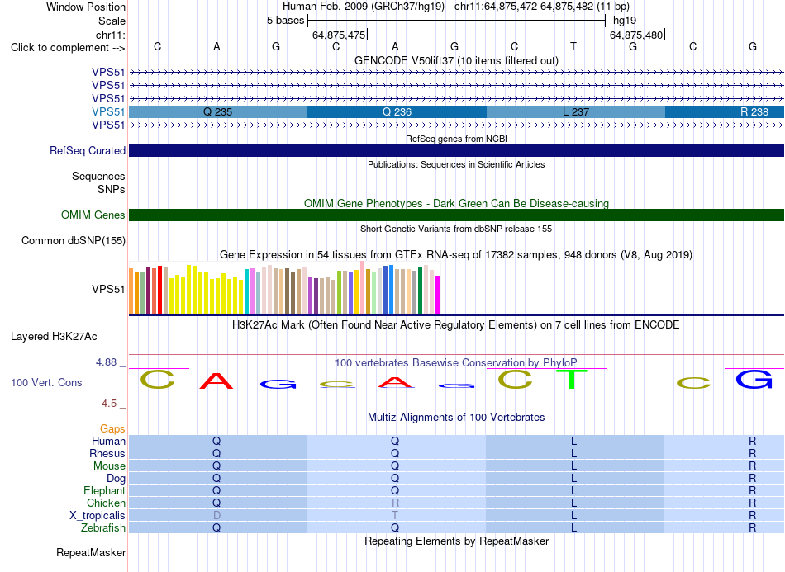Screen dimensions: 785x572
Task: Select the L 237 codon block
Action: click(x=576, y=112)
